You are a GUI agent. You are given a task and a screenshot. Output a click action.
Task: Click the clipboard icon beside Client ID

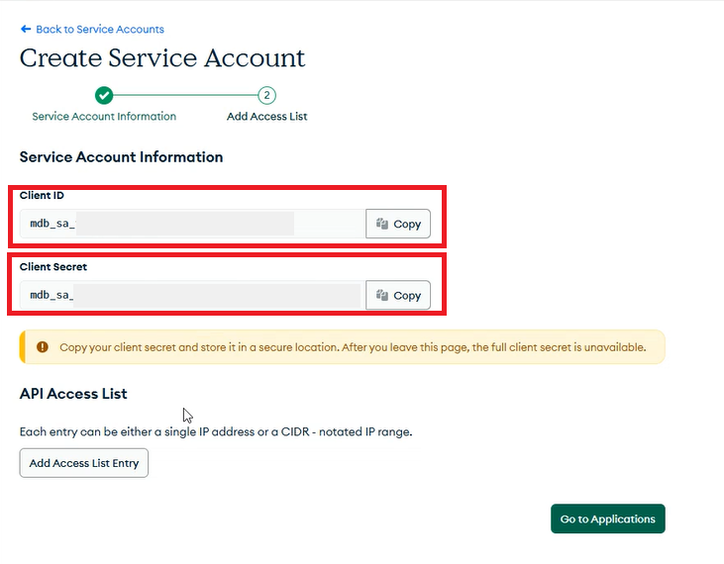coord(382,224)
